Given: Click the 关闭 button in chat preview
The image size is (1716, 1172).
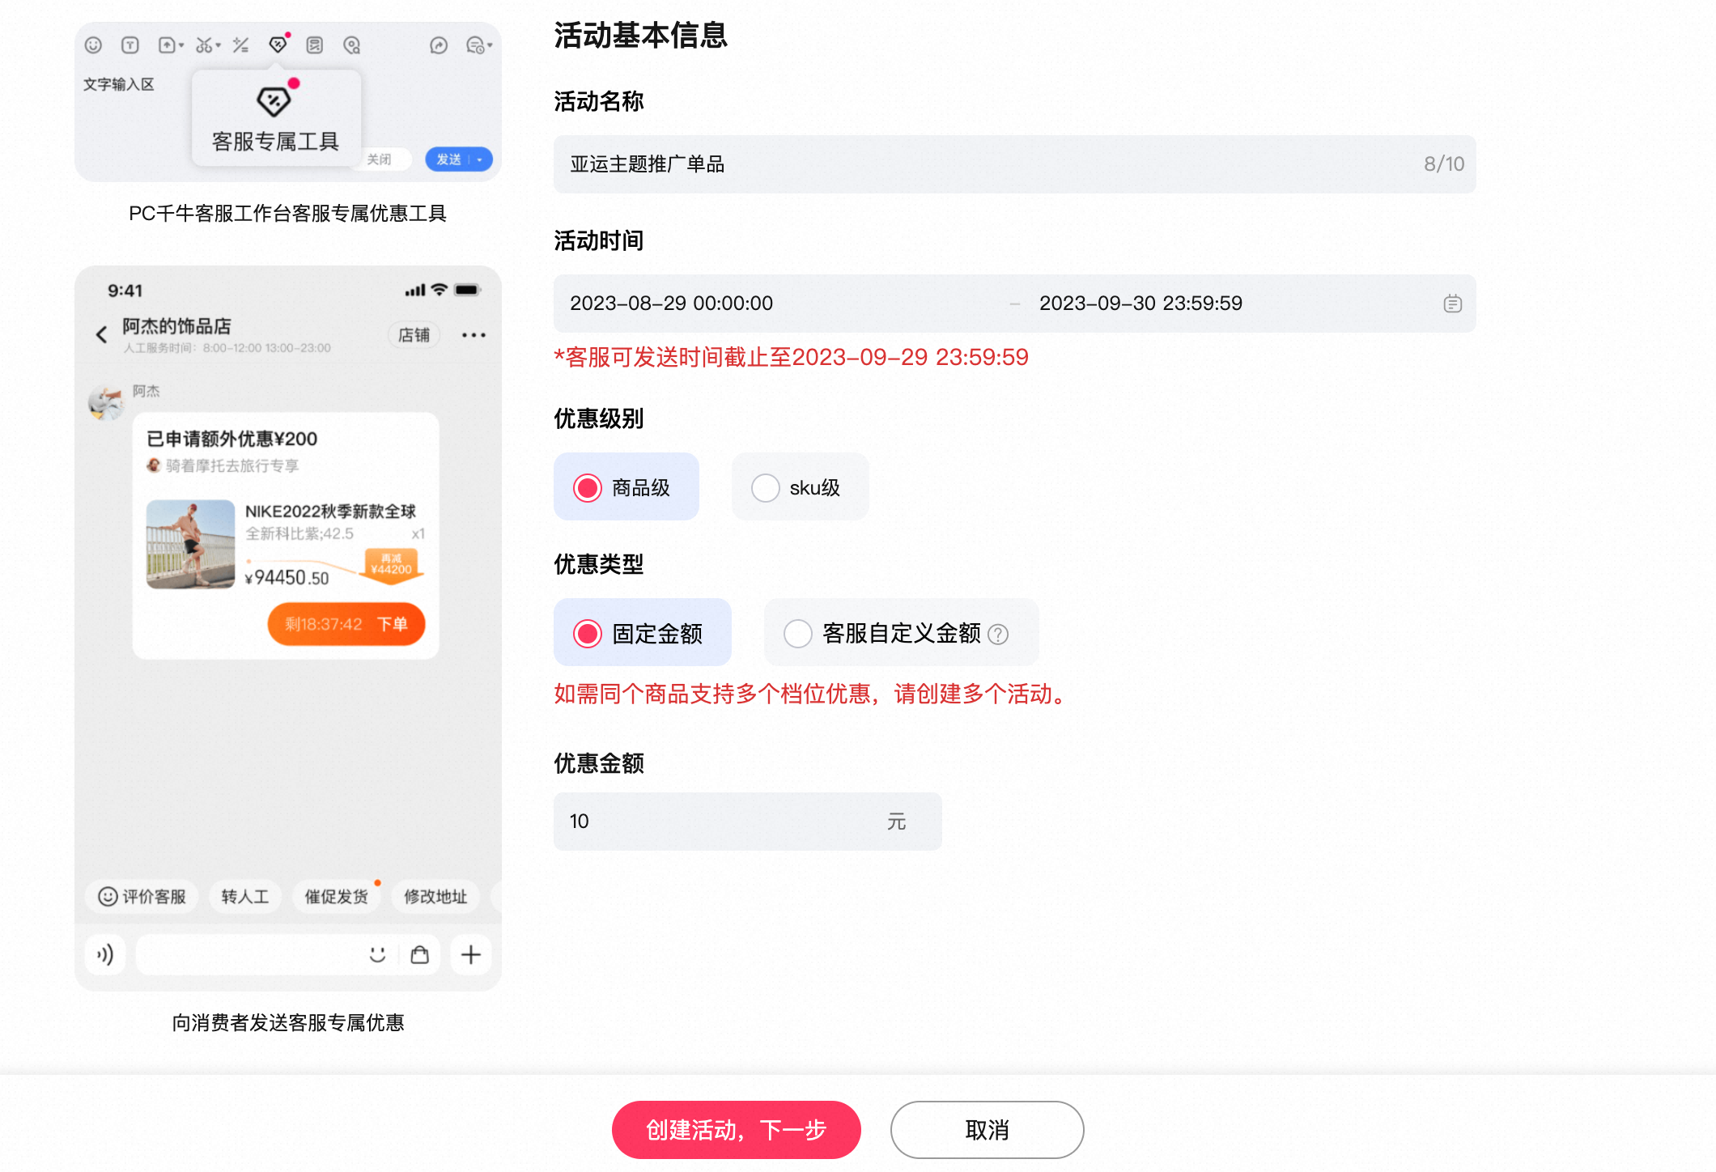Looking at the screenshot, I should pyautogui.click(x=379, y=159).
